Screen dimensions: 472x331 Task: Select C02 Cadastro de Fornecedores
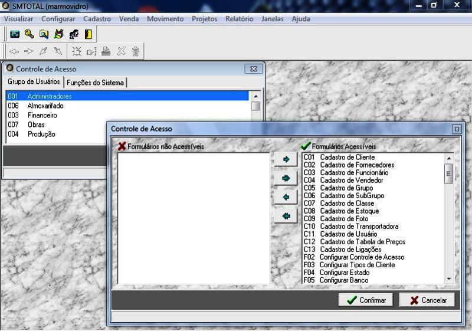(373, 165)
